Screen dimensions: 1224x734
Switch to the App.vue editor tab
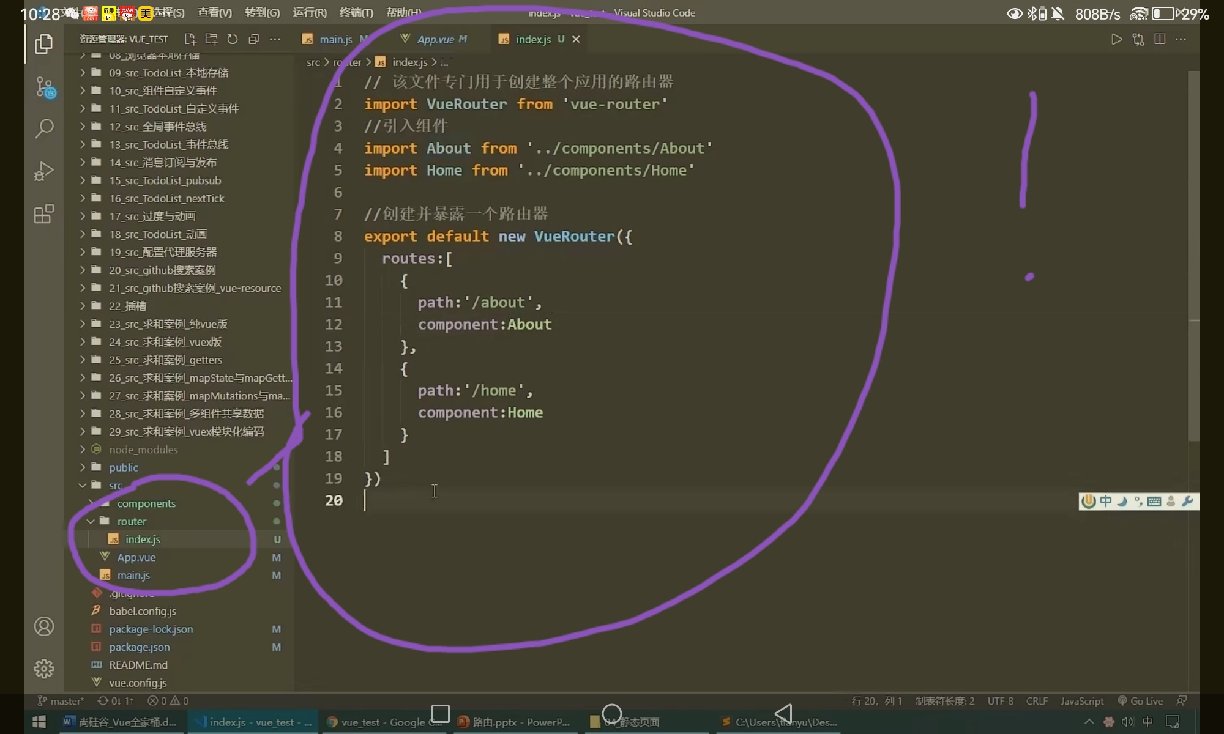[435, 39]
